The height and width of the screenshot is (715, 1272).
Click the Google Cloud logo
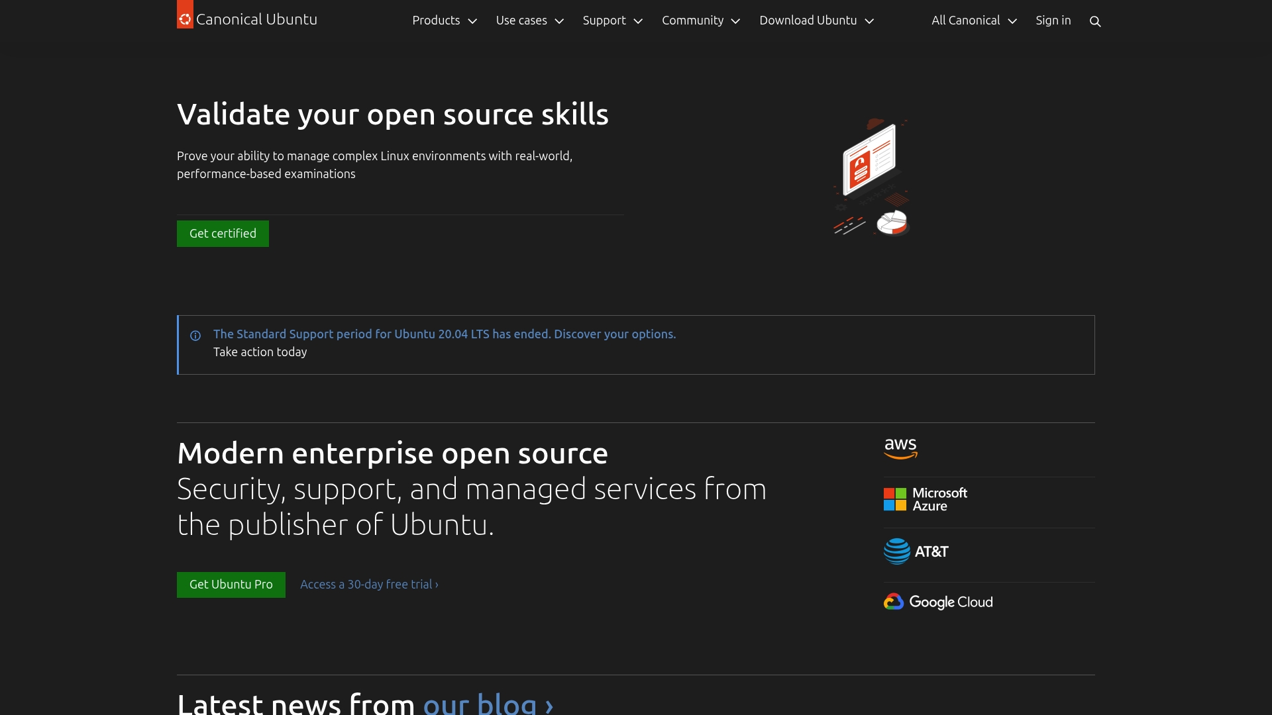tap(937, 602)
